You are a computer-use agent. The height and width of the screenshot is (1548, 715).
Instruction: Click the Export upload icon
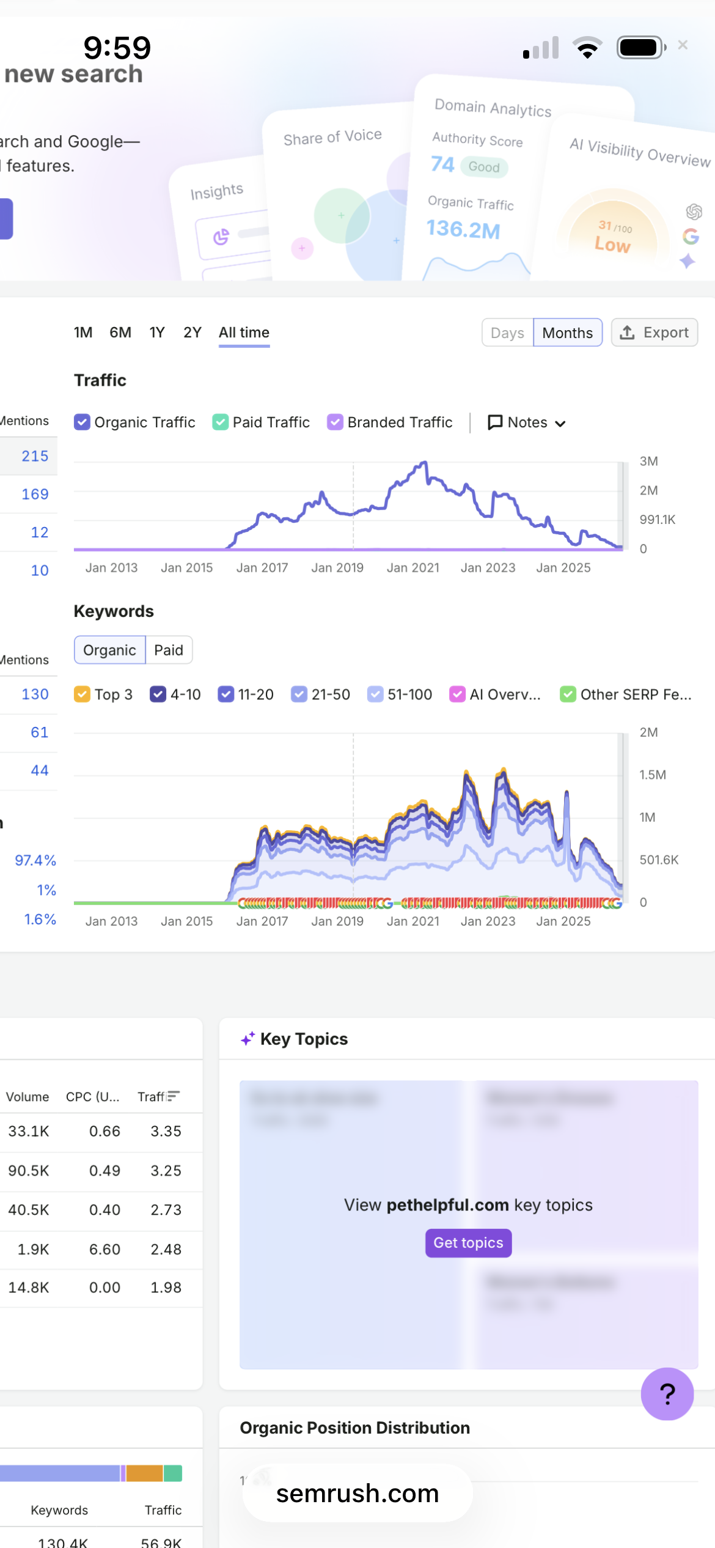(x=627, y=333)
